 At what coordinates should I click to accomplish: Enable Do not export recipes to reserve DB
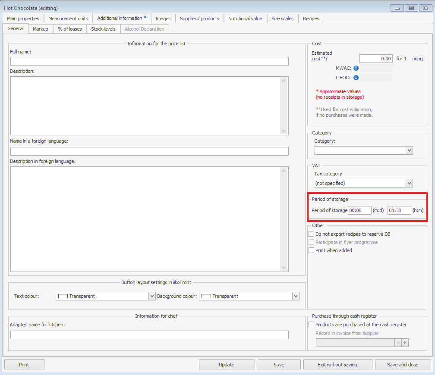click(312, 234)
